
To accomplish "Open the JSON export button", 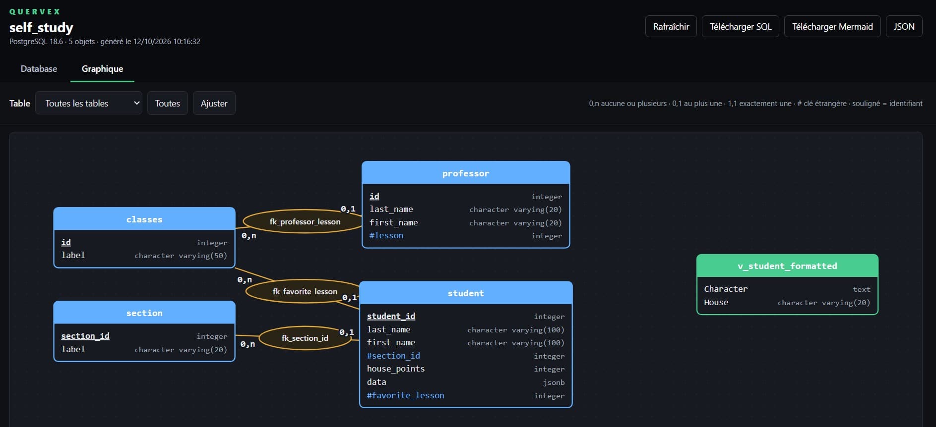I will pos(904,27).
